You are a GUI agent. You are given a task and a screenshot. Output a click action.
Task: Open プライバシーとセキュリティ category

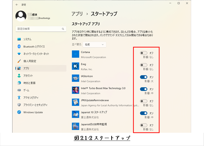point(41,105)
